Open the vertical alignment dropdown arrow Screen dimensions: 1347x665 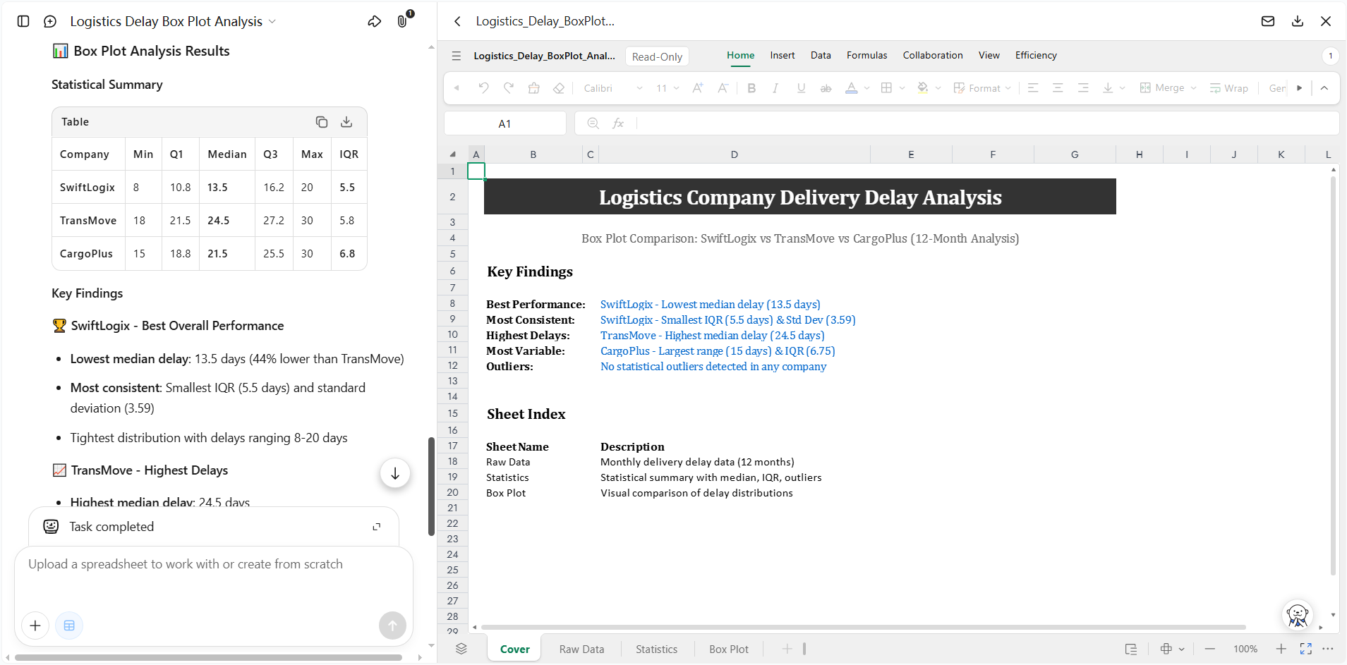click(1122, 88)
